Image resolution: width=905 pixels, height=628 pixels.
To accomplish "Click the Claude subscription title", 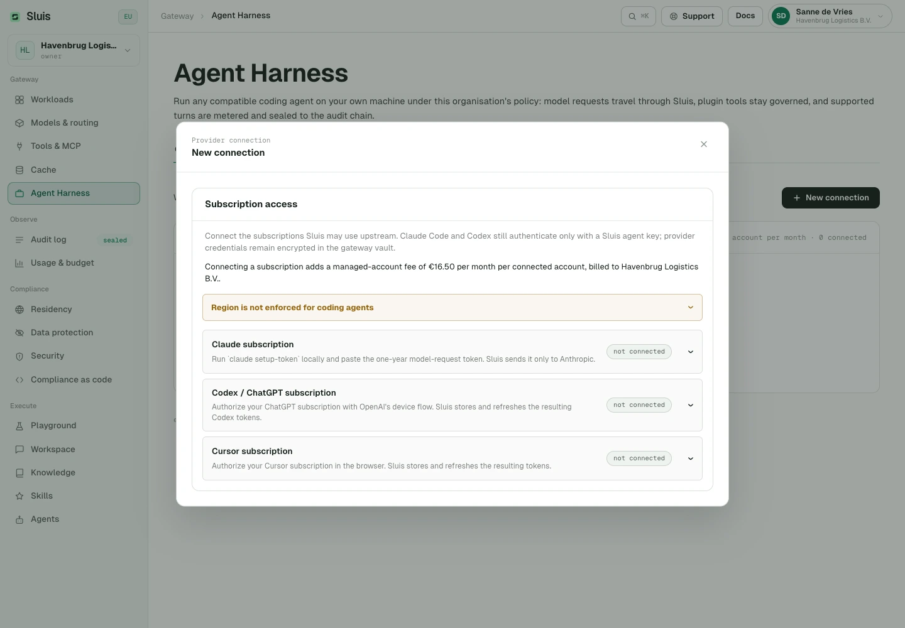I will click(x=253, y=345).
